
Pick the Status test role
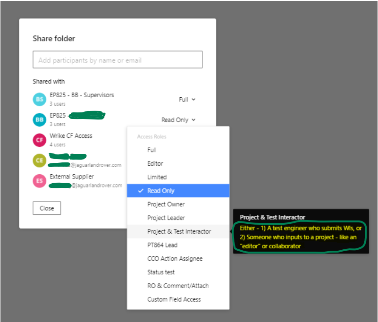click(x=160, y=272)
